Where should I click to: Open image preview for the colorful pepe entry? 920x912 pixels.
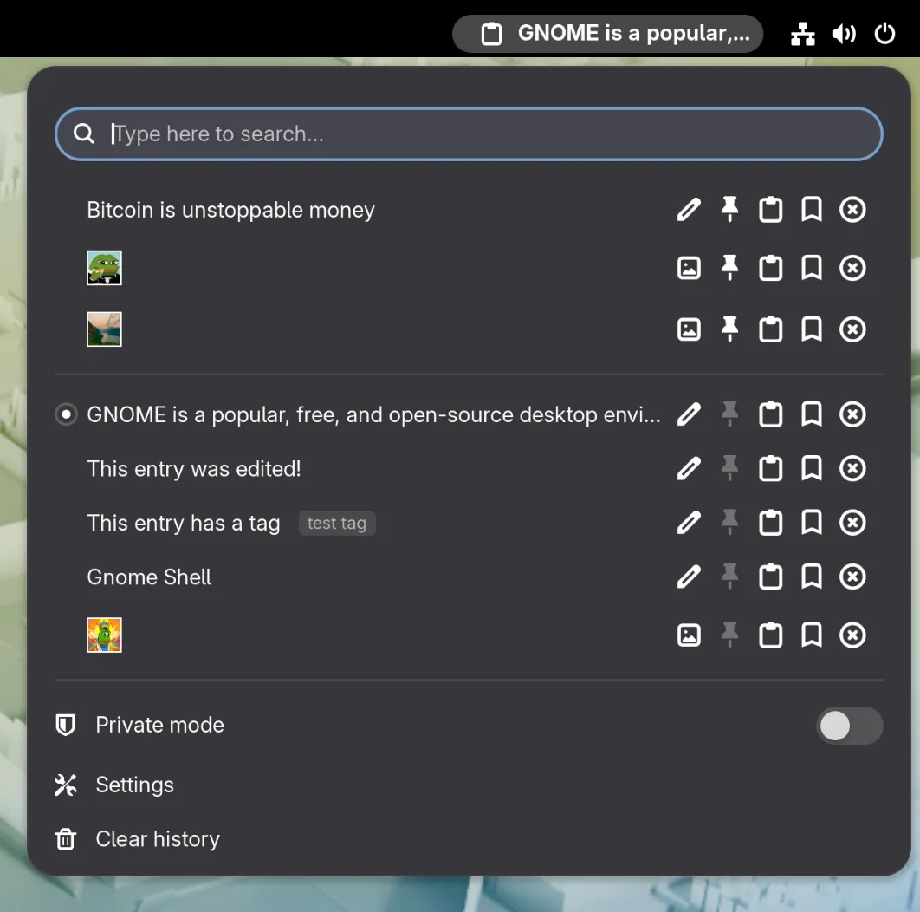(x=688, y=635)
